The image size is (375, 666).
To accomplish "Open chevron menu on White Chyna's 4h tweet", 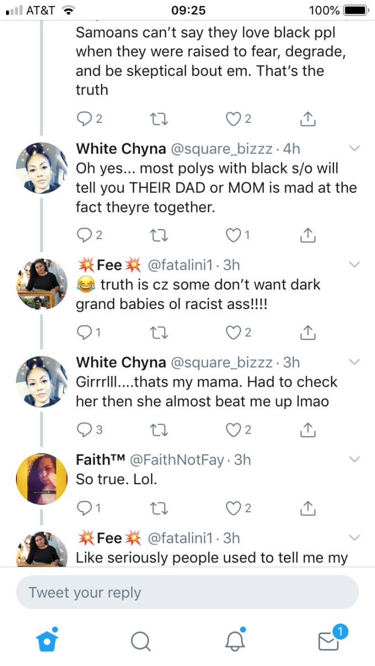I will click(355, 148).
